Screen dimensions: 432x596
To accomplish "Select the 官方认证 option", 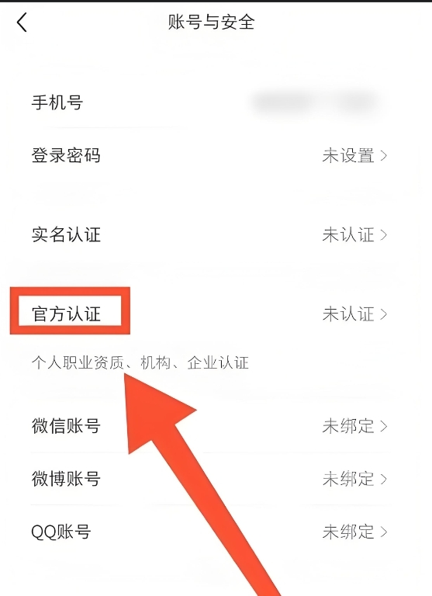I will [66, 314].
